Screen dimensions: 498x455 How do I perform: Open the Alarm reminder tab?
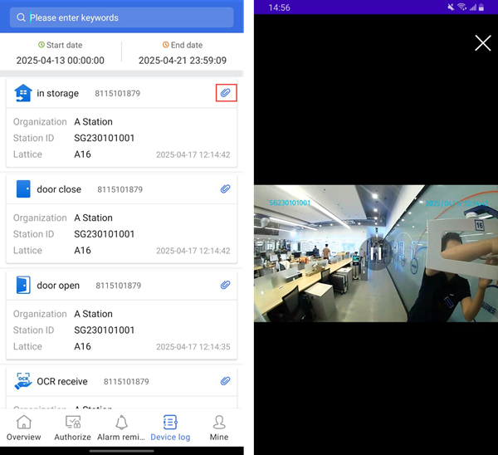tap(121, 428)
